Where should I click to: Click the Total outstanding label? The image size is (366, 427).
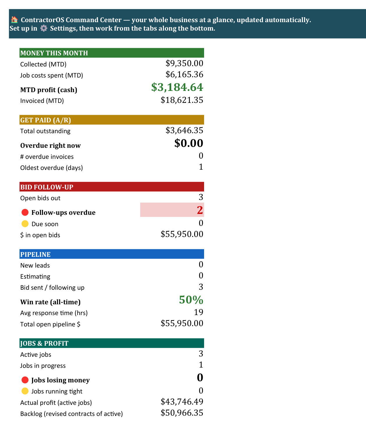[x=45, y=131]
